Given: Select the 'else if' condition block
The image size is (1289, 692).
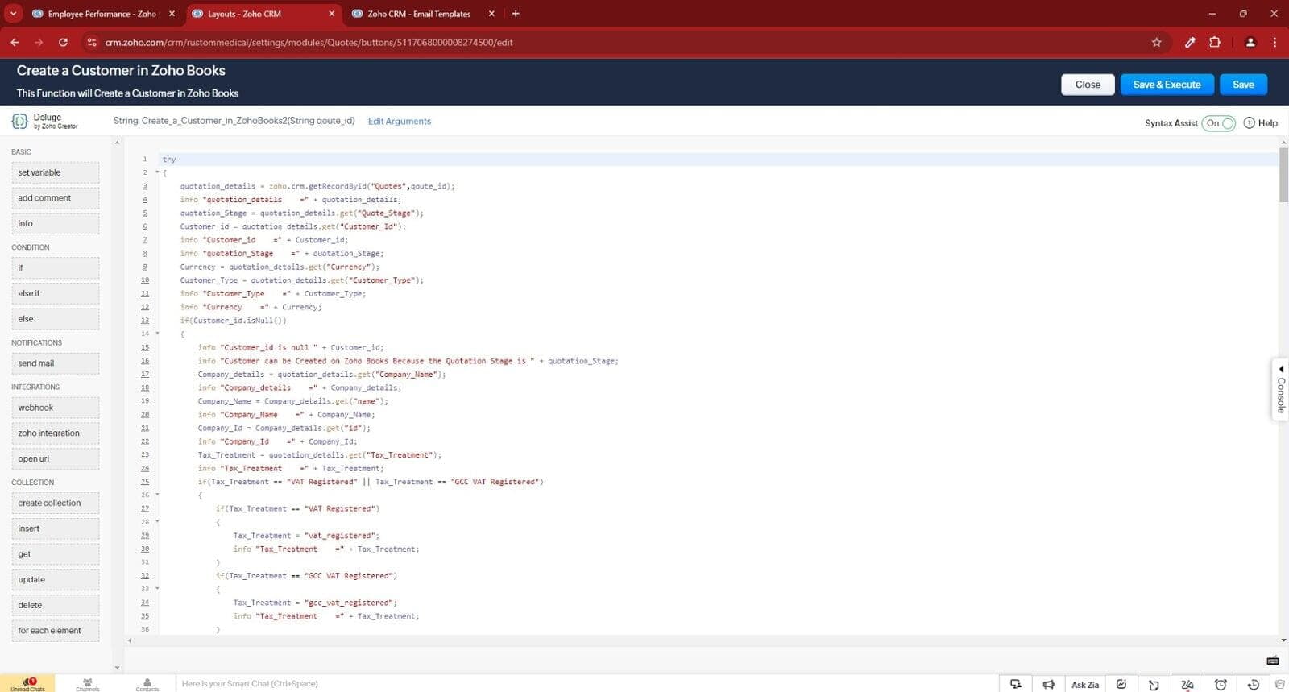Looking at the screenshot, I should pos(55,293).
